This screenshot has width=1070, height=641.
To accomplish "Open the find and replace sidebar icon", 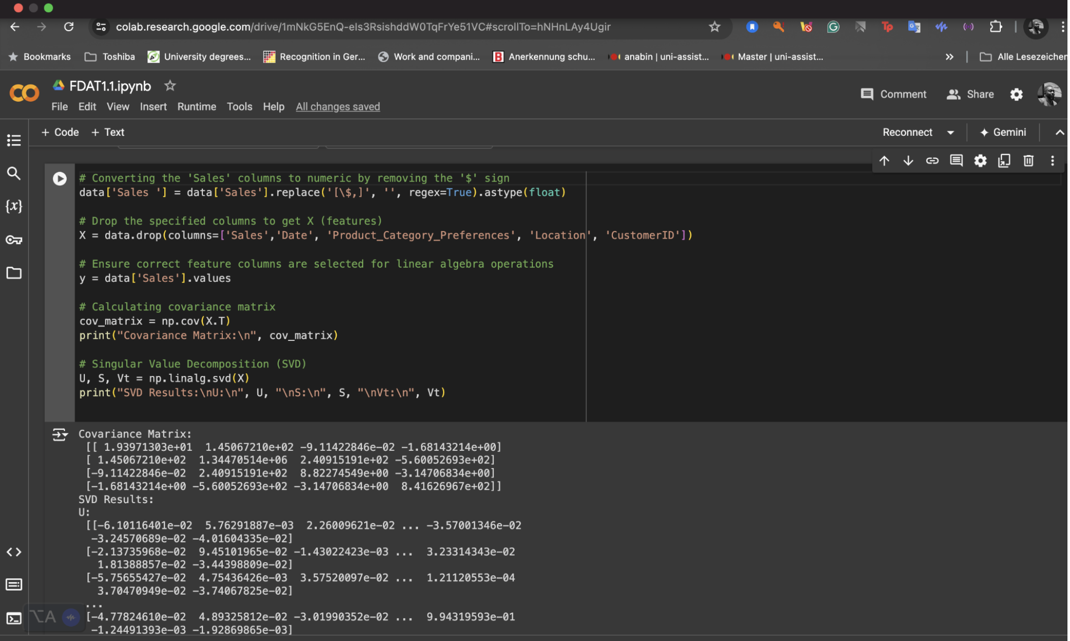I will click(14, 173).
